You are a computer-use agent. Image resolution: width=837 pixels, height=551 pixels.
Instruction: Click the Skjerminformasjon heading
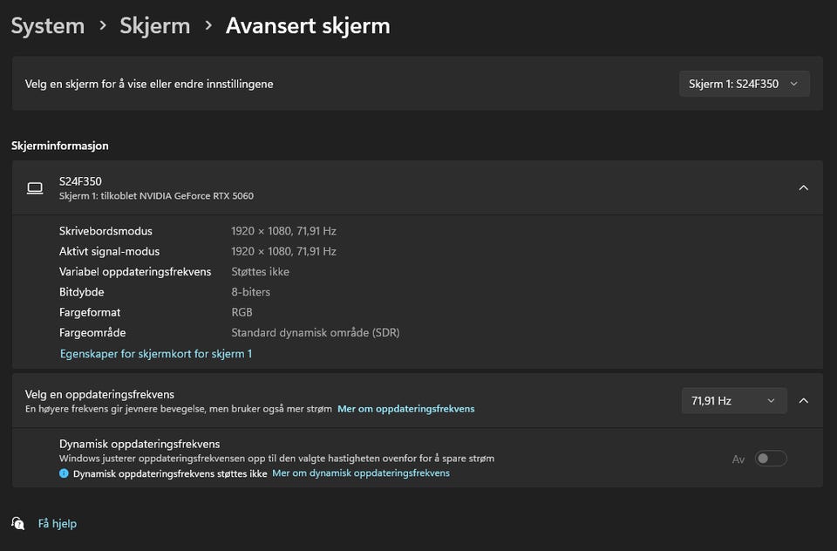(60, 146)
